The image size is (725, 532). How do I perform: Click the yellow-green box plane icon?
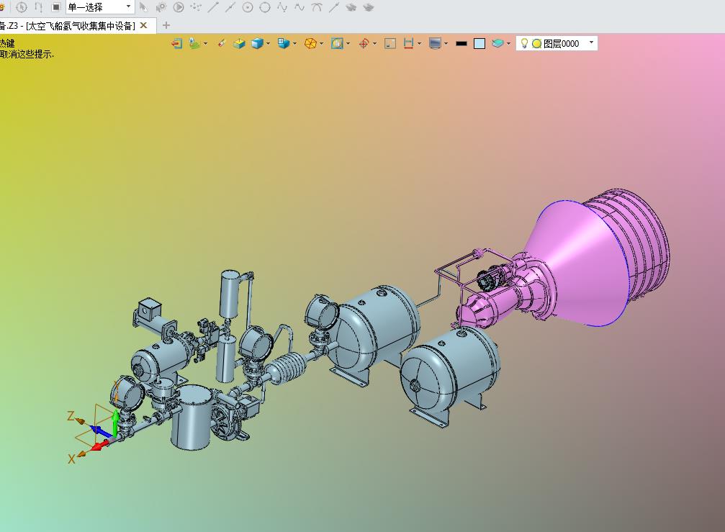click(x=239, y=43)
